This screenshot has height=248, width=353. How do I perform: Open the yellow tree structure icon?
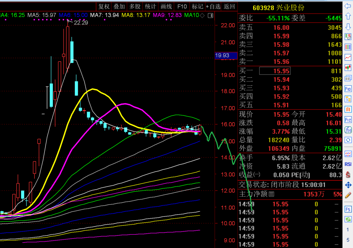pos(348,99)
